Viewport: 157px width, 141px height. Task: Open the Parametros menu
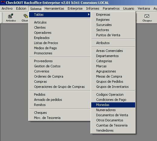point(111,8)
